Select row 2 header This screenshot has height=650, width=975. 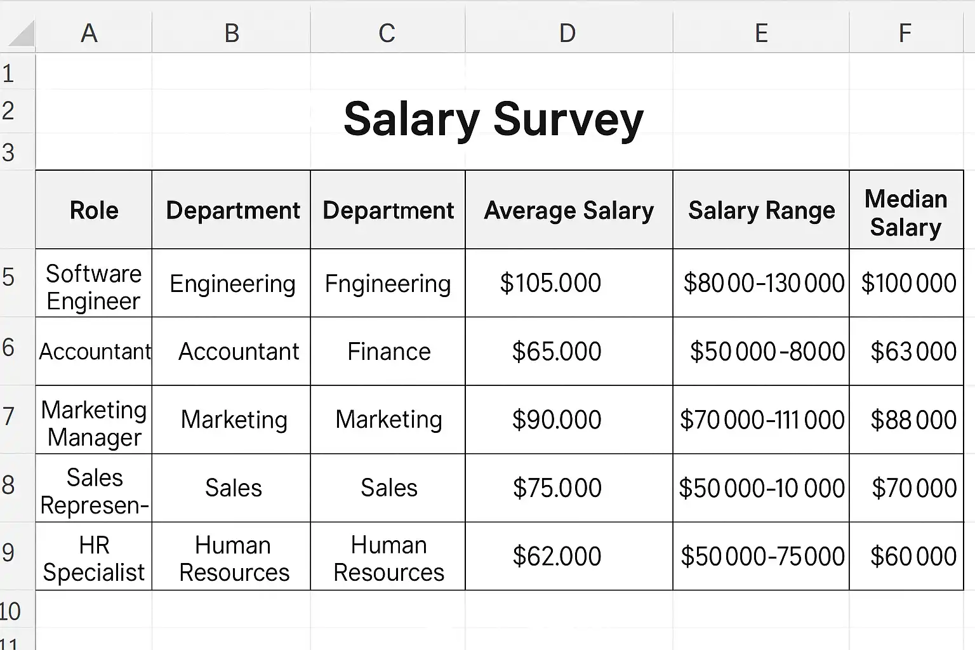[9, 111]
